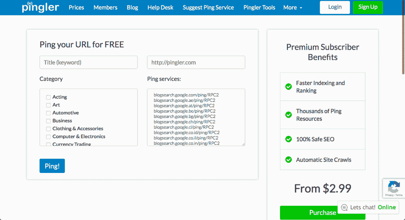The image size is (405, 220).
Task: Expand the More dropdown menu
Action: pos(293,7)
